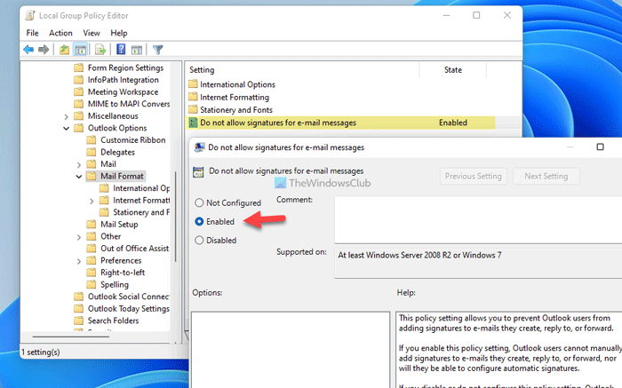Click the InfoPath Integration folder icon
The image size is (622, 388).
(79, 80)
